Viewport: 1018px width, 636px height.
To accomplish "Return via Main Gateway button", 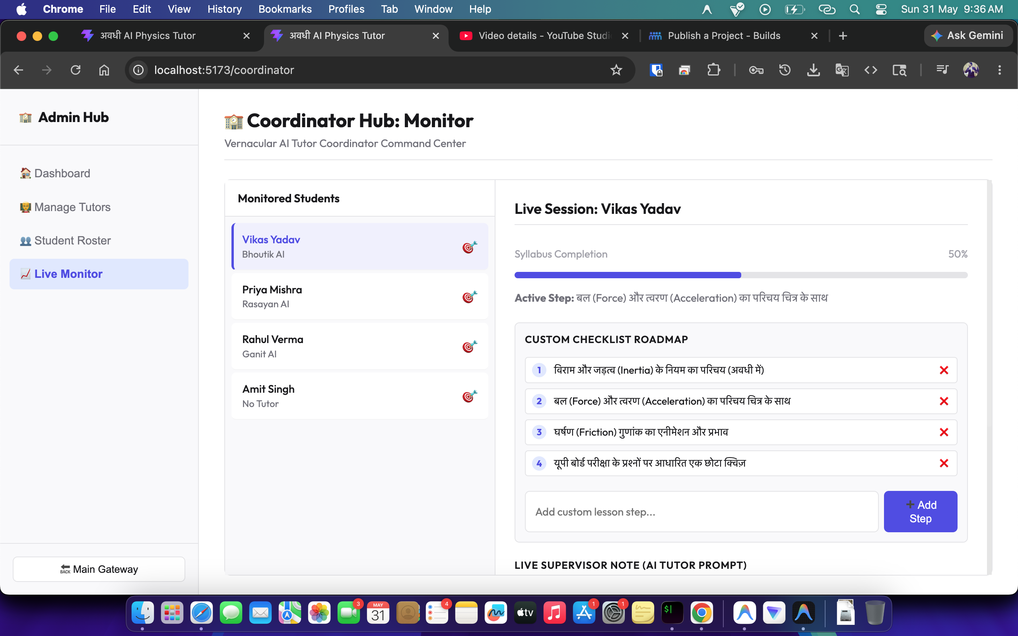I will (99, 569).
